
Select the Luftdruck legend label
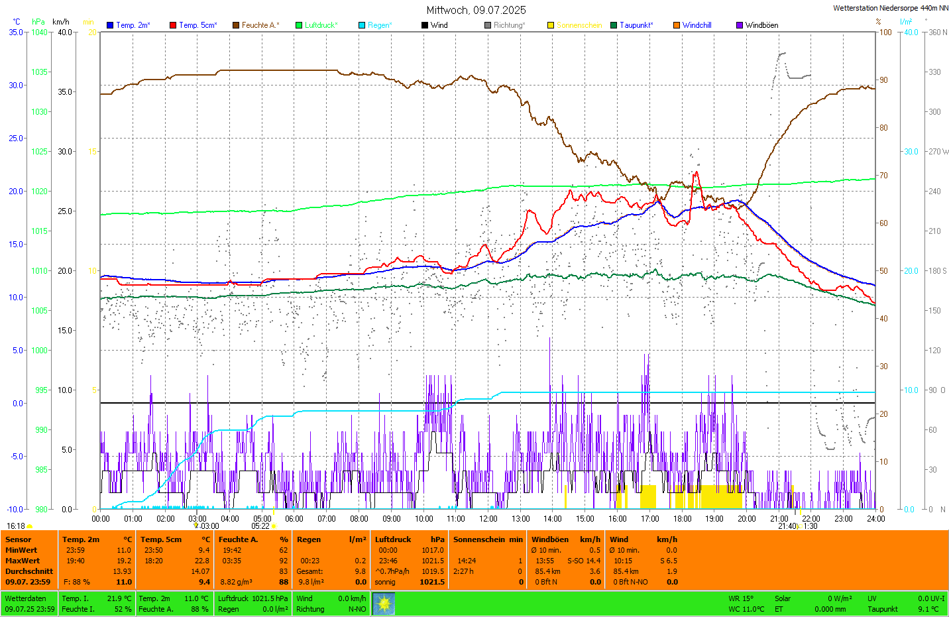(321, 25)
